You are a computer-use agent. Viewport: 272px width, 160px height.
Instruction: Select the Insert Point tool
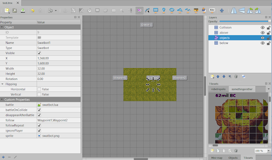pyautogui.click(x=164, y=10)
